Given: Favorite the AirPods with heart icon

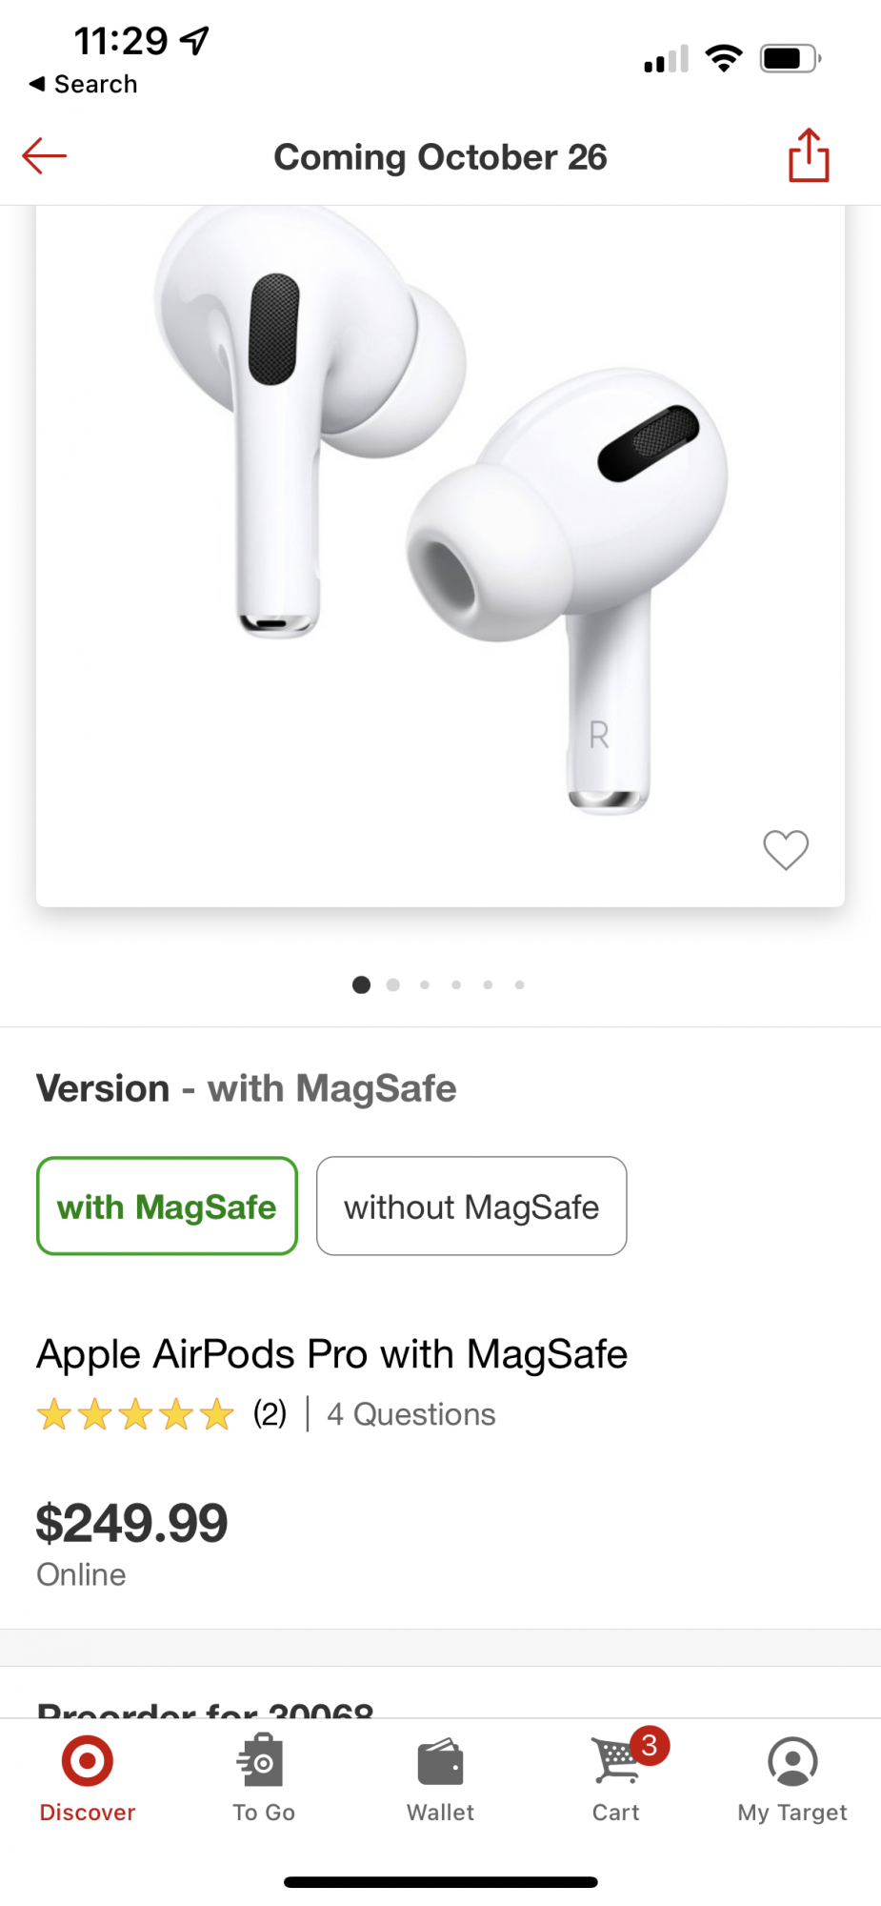Looking at the screenshot, I should click(x=786, y=849).
